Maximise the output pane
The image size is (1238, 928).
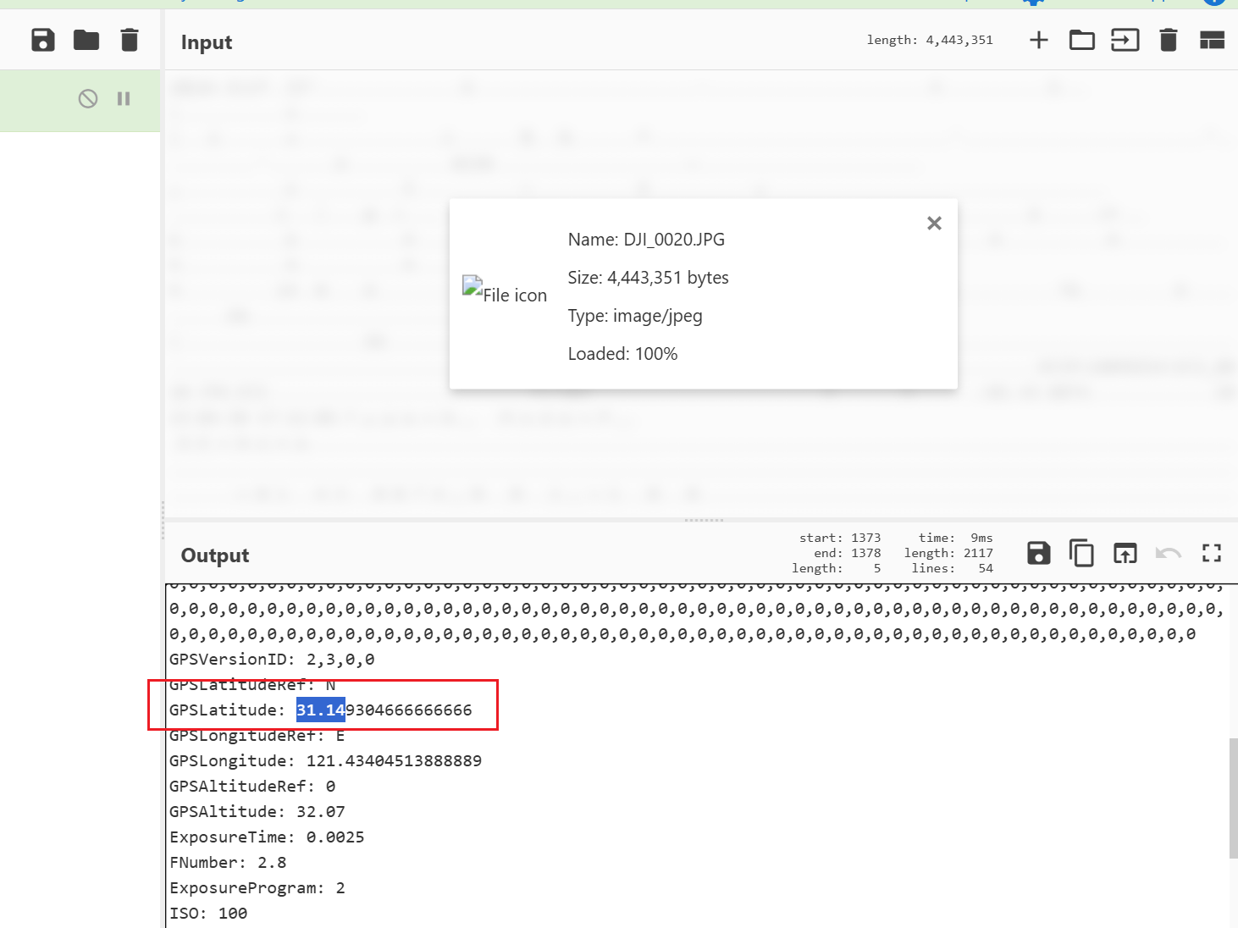1212,554
